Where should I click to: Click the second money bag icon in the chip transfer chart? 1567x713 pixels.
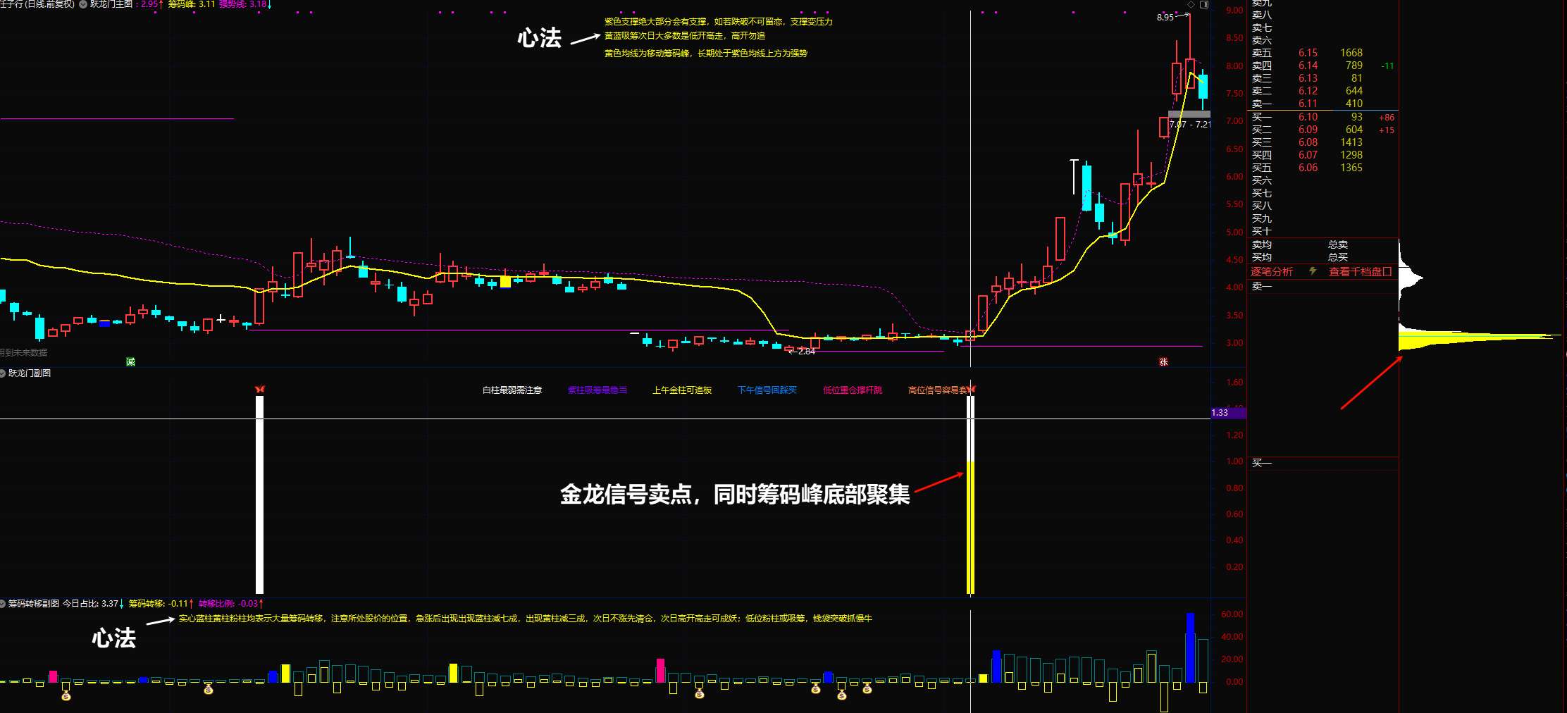click(x=209, y=689)
